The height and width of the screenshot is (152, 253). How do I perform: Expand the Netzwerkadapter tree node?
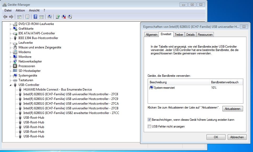tap(11, 62)
